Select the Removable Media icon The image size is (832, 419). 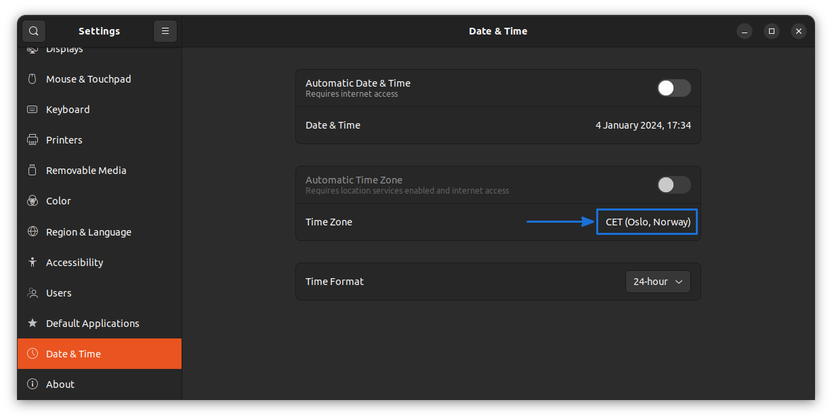32,170
